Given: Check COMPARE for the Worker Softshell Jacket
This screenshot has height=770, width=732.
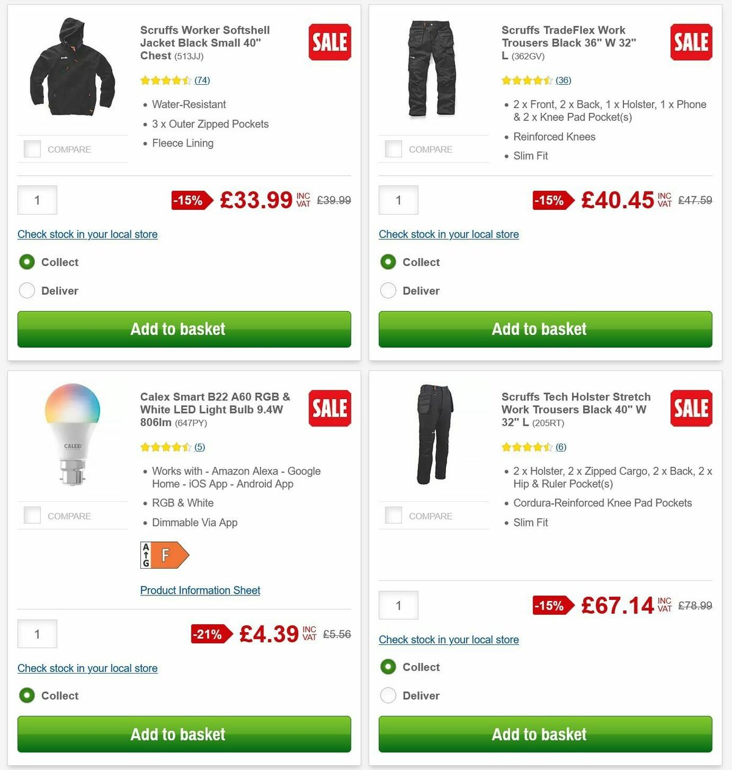Looking at the screenshot, I should (x=32, y=148).
